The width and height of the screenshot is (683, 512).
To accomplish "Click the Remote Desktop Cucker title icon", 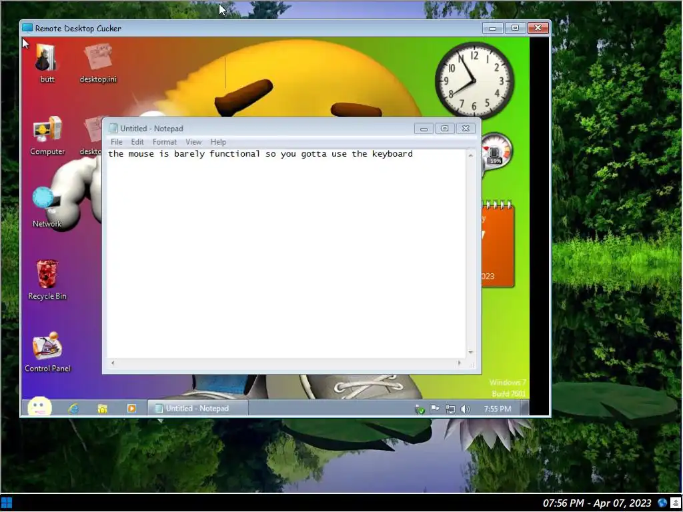I will click(27, 28).
